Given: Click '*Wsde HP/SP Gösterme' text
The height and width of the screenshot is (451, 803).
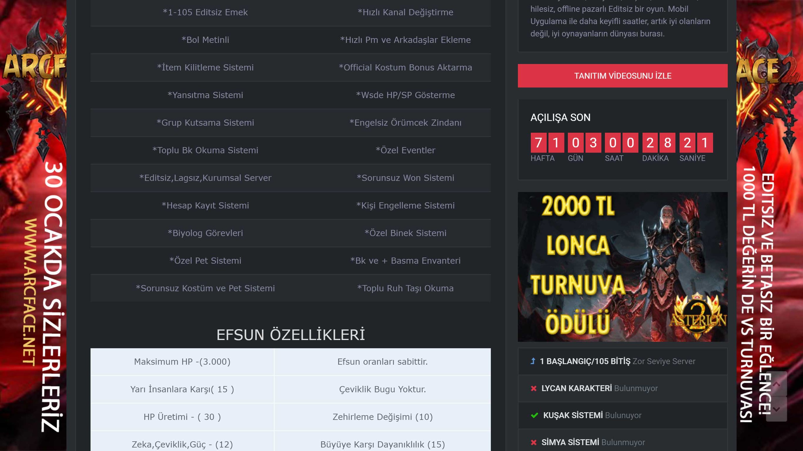Looking at the screenshot, I should pyautogui.click(x=405, y=95).
